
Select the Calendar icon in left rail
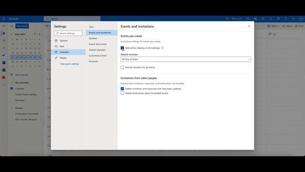pos(4,33)
